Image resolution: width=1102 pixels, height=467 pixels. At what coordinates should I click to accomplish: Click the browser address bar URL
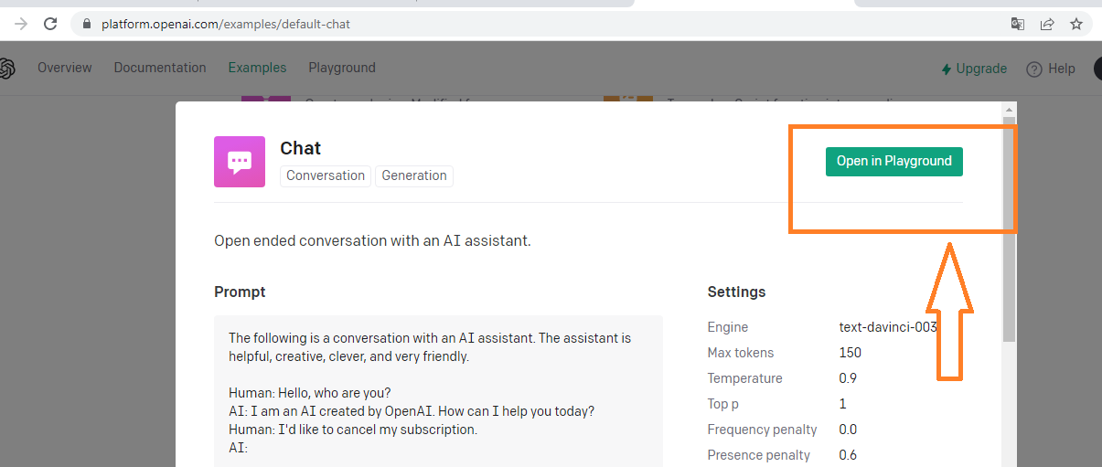click(225, 24)
